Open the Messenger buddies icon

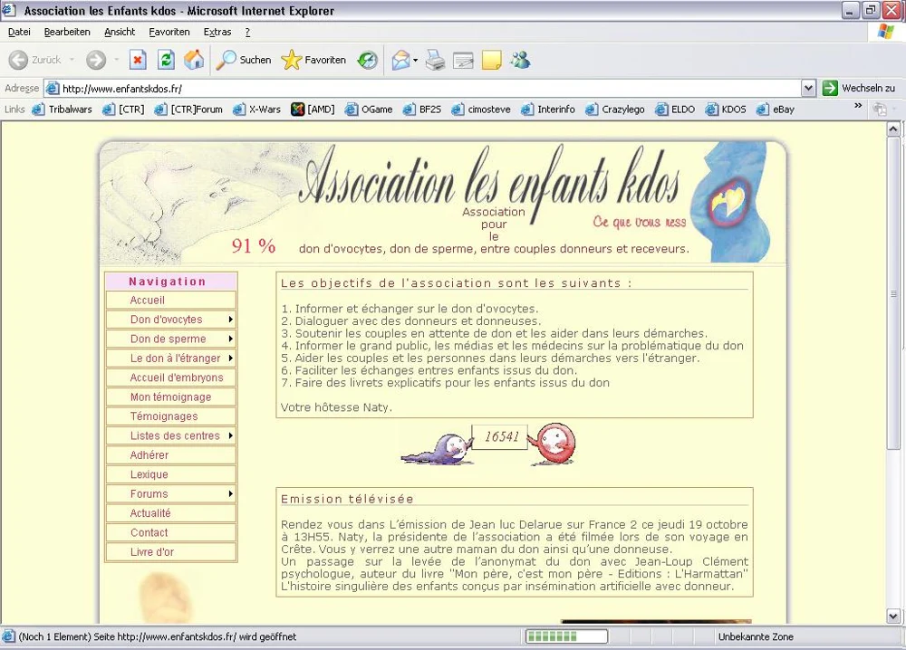(520, 60)
